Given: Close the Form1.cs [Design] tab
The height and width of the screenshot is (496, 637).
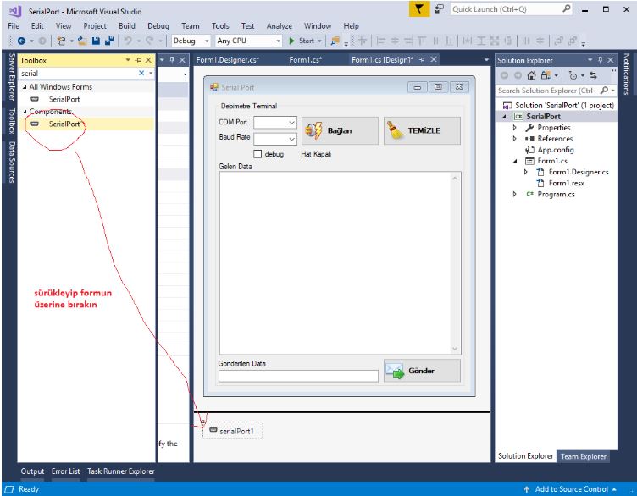Looking at the screenshot, I should [x=434, y=59].
